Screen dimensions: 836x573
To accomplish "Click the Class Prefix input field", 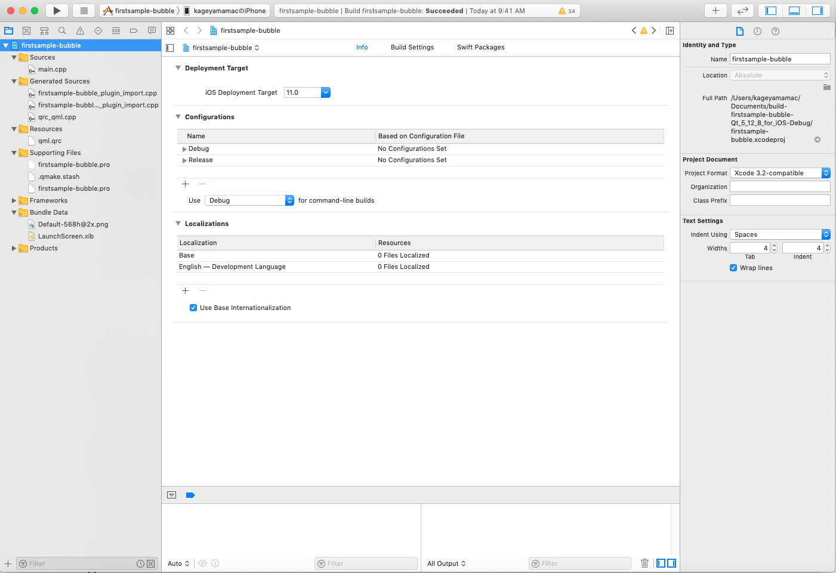I will [780, 200].
